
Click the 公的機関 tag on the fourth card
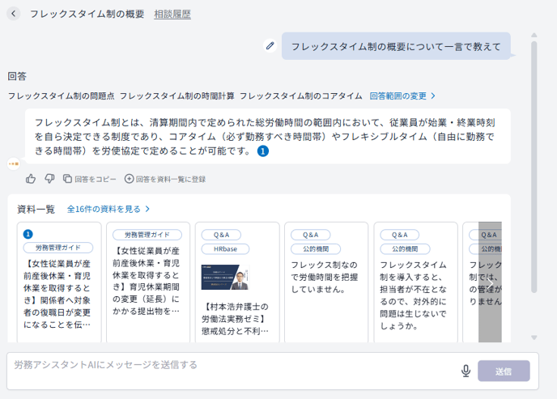316,248
